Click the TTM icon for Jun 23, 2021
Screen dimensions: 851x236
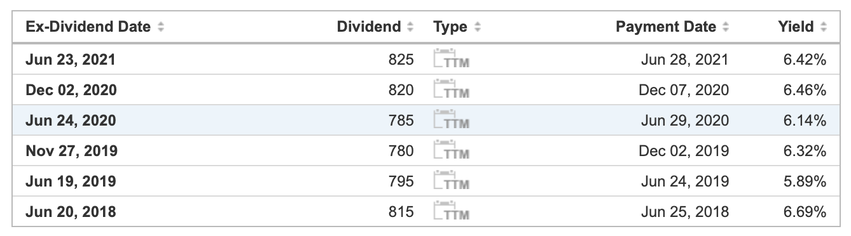pyautogui.click(x=451, y=60)
